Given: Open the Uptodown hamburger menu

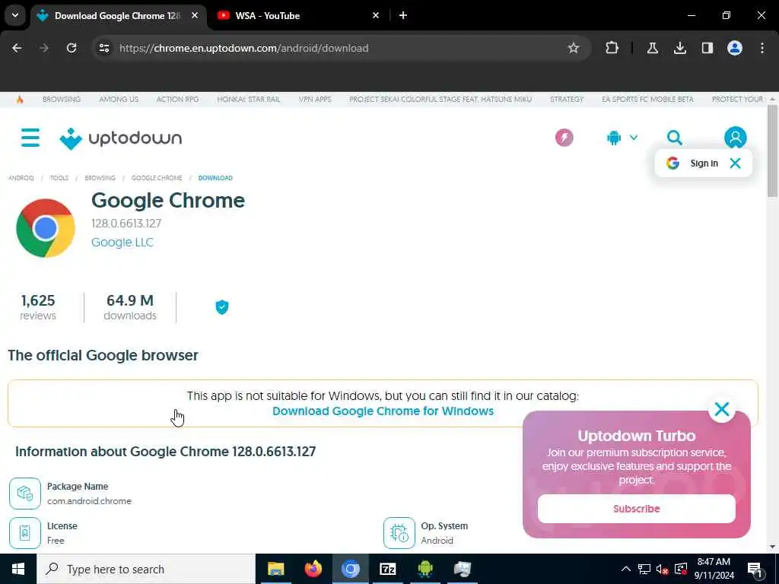Looking at the screenshot, I should 30,138.
